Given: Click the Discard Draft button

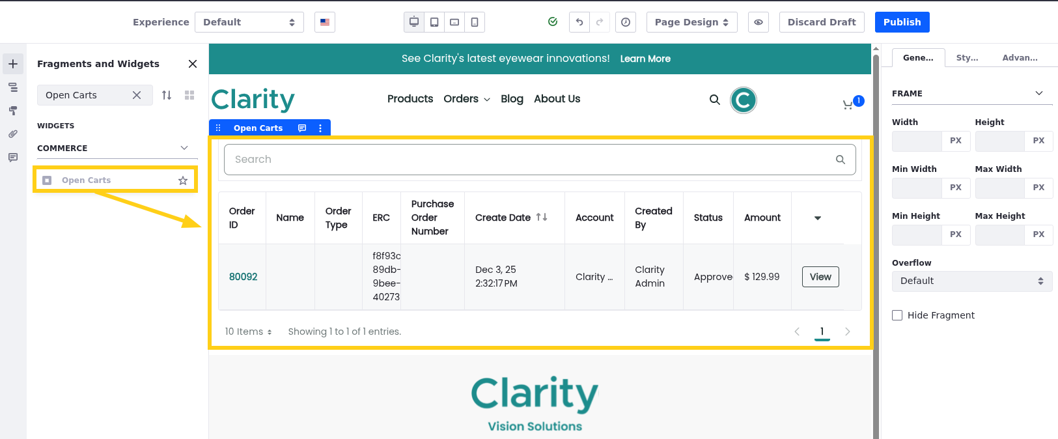Looking at the screenshot, I should [x=822, y=22].
